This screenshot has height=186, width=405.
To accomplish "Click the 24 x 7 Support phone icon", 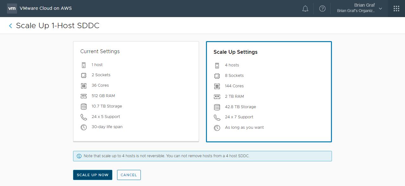I will point(217,117).
